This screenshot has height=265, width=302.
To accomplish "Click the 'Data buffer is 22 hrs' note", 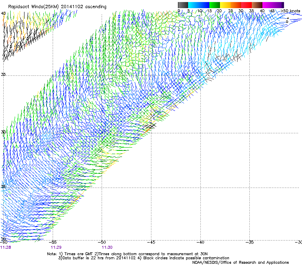I will 144,258.
